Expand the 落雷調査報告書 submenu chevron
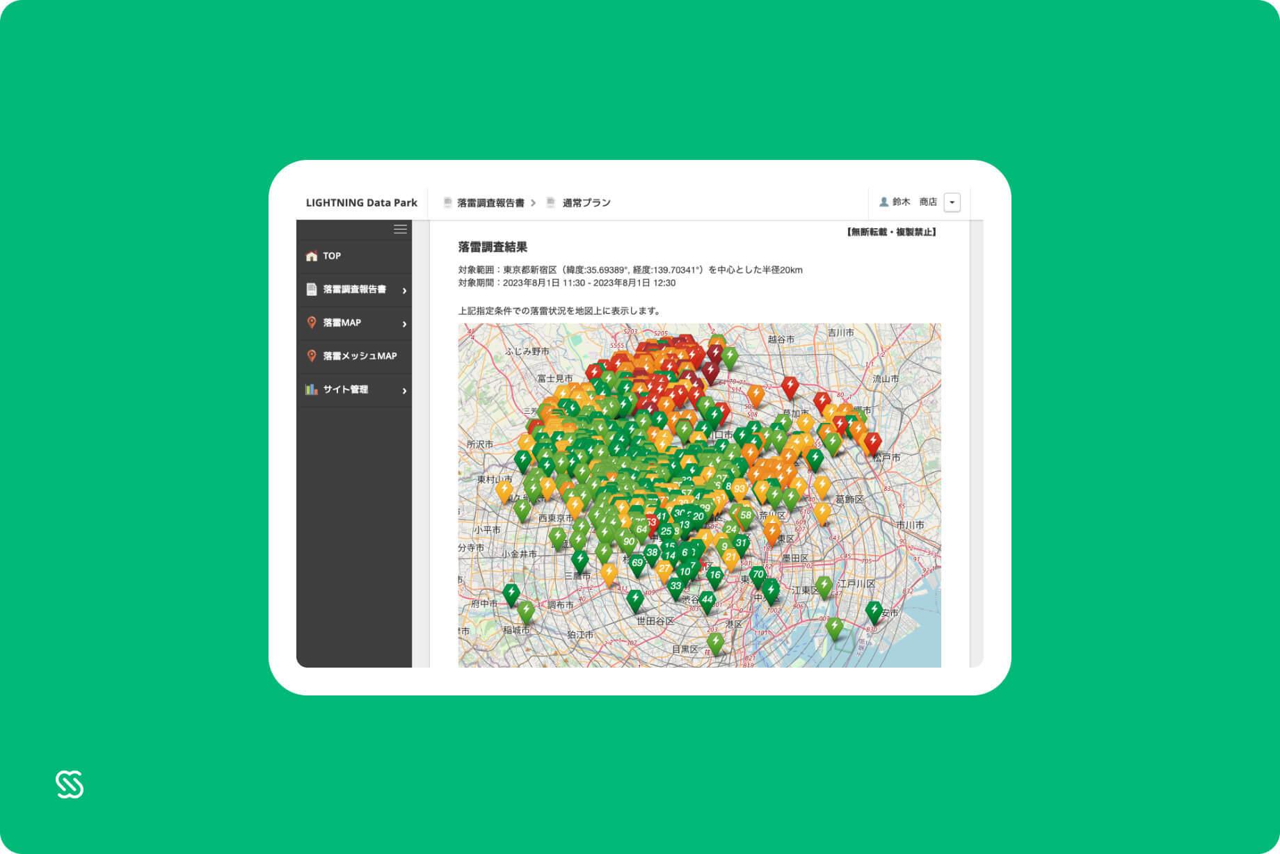Screen dimensions: 1280x854 click(404, 291)
